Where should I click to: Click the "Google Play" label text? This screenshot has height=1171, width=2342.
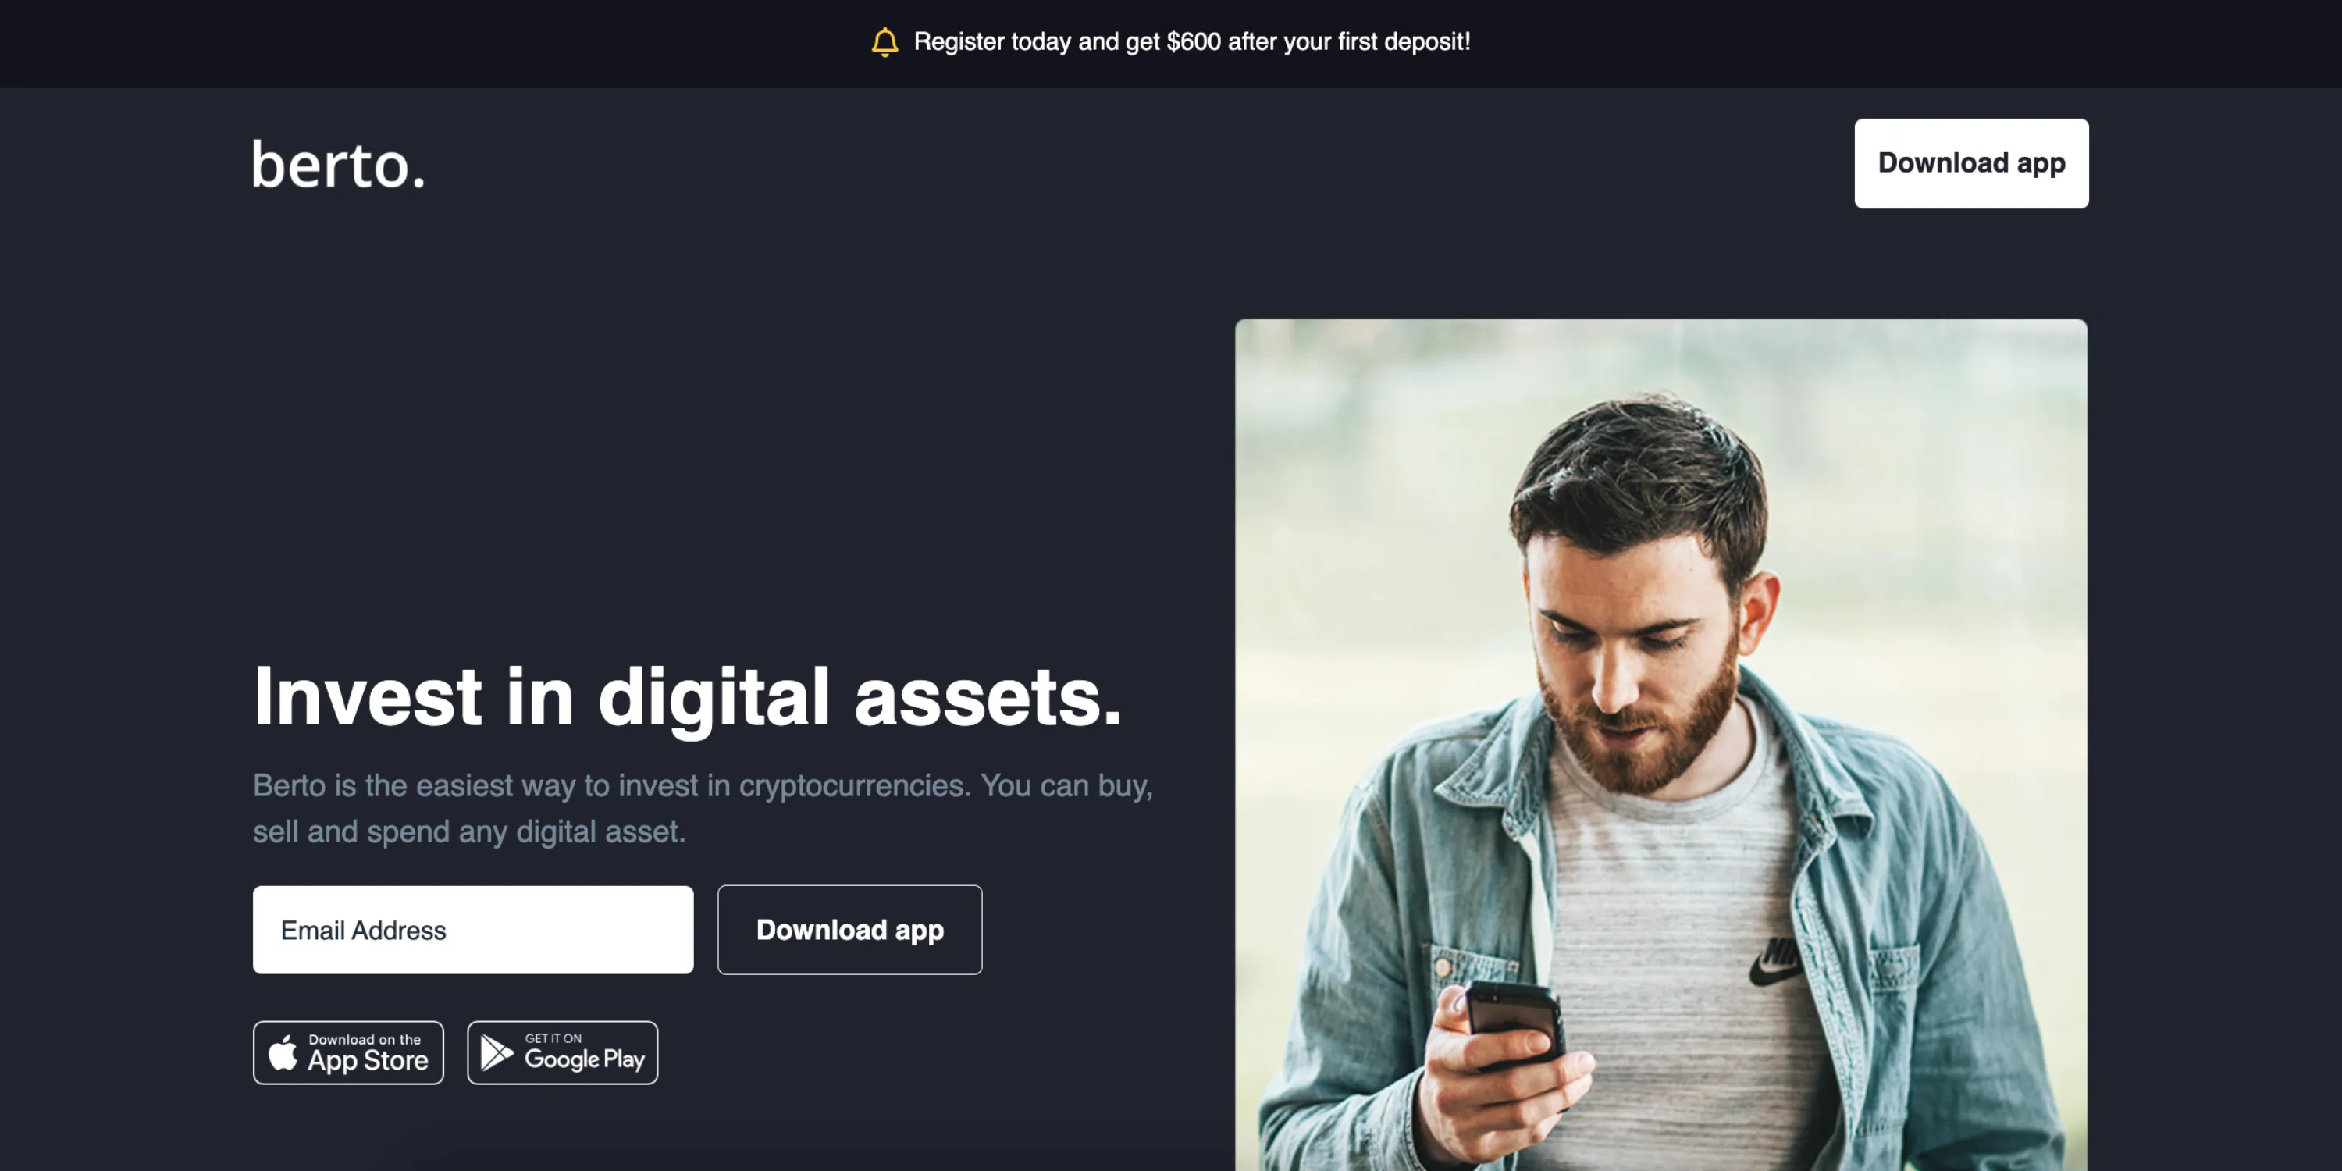[x=585, y=1059]
